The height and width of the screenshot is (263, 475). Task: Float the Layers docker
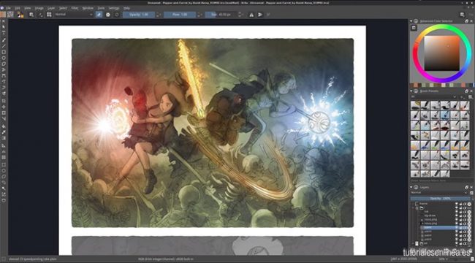pyautogui.click(x=467, y=187)
